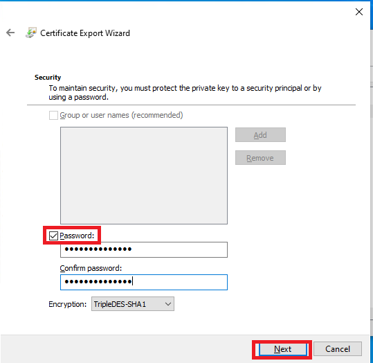This screenshot has width=373, height=363.
Task: Click the group or user names list box
Action: point(144,175)
